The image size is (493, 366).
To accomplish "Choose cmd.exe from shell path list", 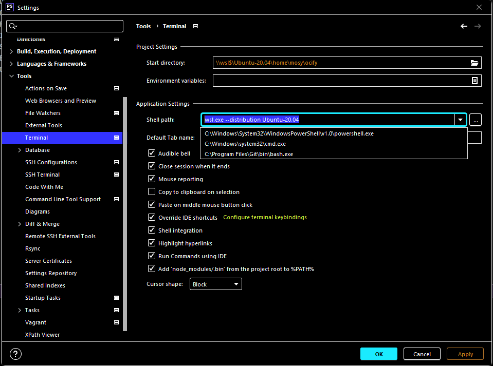I will tap(334, 144).
